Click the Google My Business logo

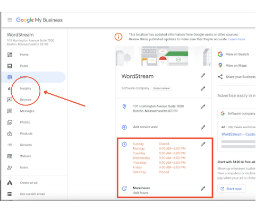(39, 20)
